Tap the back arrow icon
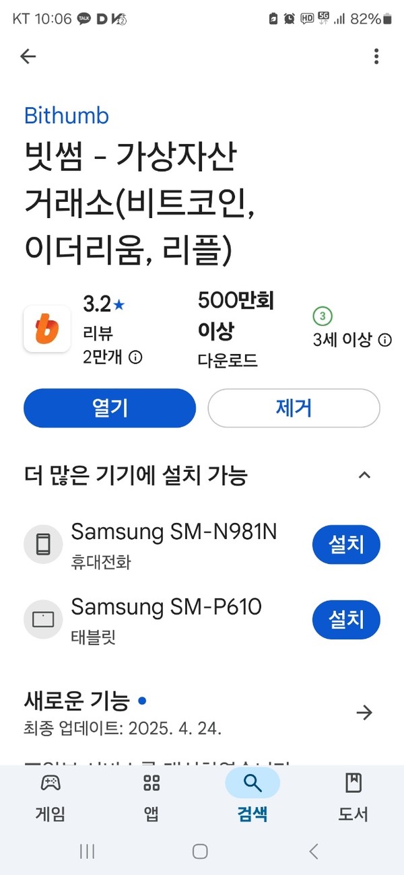This screenshot has height=875, width=404. [x=28, y=57]
